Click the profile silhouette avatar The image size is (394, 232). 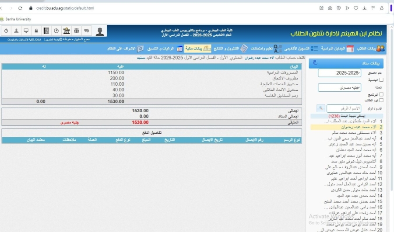tap(100, 31)
